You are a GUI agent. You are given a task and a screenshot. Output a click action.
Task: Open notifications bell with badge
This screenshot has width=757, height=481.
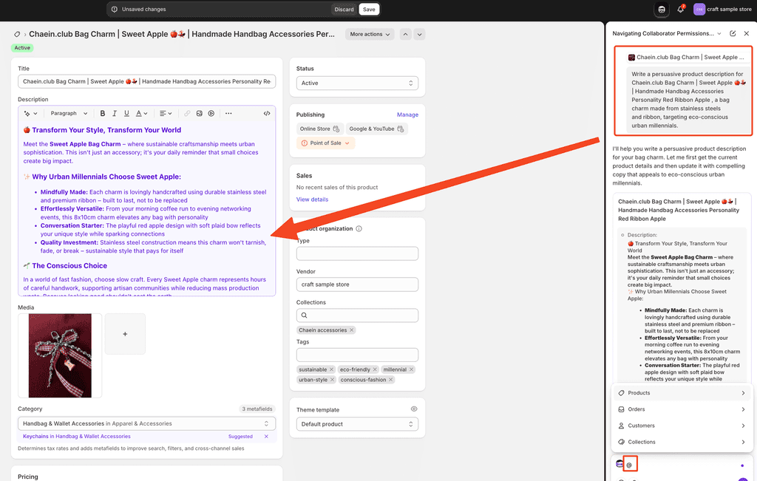click(681, 9)
